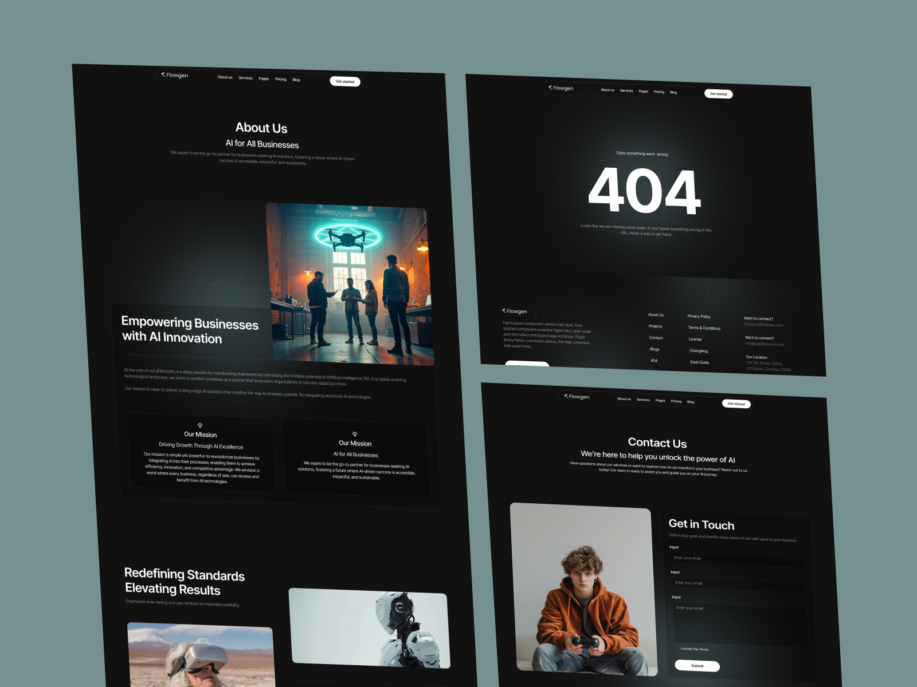This screenshot has width=917, height=687.
Task: Open Pages in About Us page navbar
Action: click(x=264, y=78)
